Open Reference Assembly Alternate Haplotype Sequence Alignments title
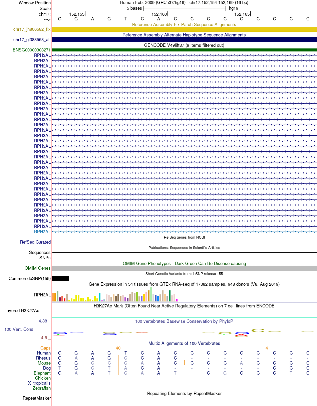This screenshot has height=406, width=317. click(x=184, y=35)
